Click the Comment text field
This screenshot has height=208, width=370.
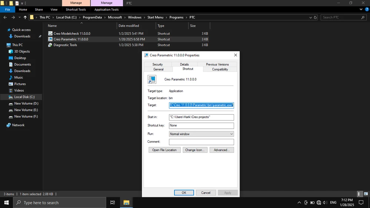coord(201,142)
